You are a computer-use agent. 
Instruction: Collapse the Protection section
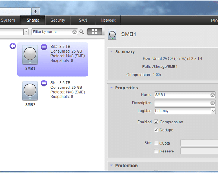pyautogui.click(x=111, y=166)
